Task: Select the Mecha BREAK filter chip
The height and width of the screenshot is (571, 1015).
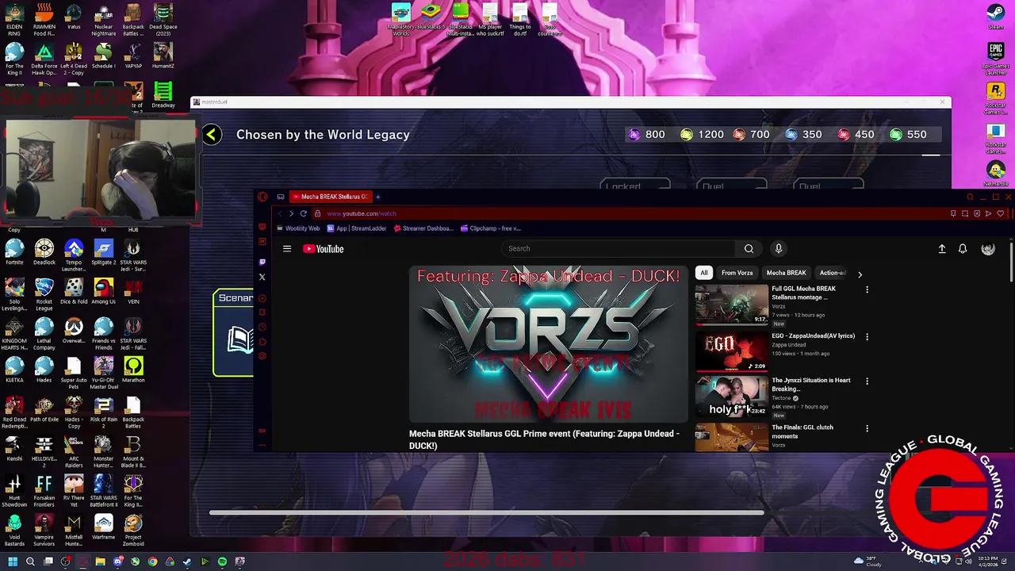Action: click(786, 273)
